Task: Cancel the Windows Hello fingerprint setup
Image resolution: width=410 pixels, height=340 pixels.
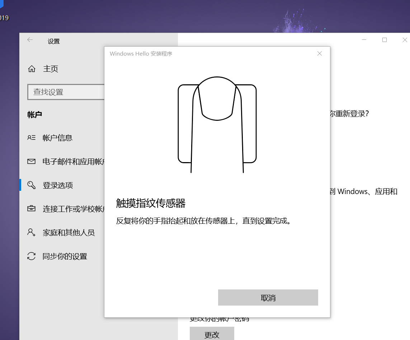Action: pyautogui.click(x=268, y=297)
